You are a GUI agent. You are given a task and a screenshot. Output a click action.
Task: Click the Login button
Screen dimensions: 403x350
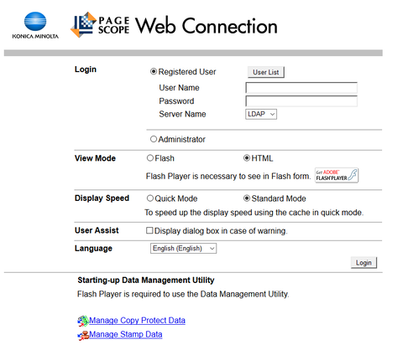click(364, 263)
